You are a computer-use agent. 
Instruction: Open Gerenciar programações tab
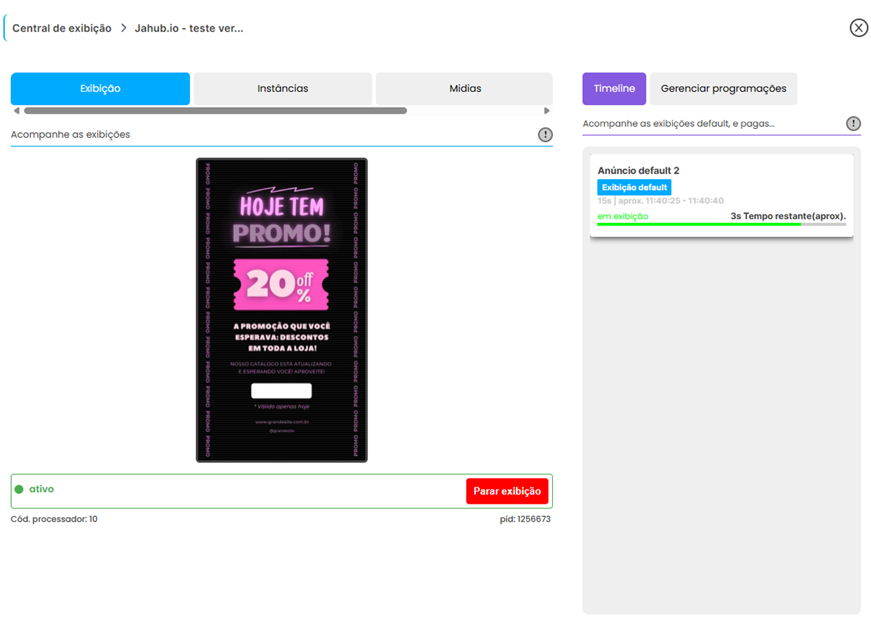(723, 88)
